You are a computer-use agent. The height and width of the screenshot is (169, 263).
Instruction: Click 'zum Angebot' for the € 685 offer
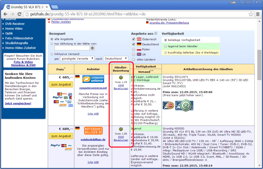pos(61,84)
